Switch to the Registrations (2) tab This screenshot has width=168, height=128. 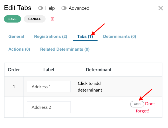51,36
